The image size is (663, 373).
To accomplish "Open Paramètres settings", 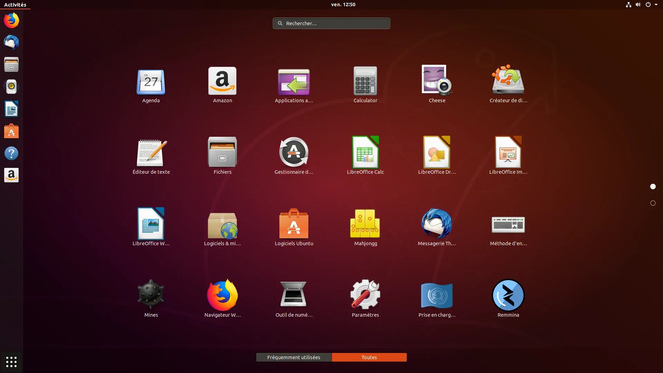I will pyautogui.click(x=365, y=295).
